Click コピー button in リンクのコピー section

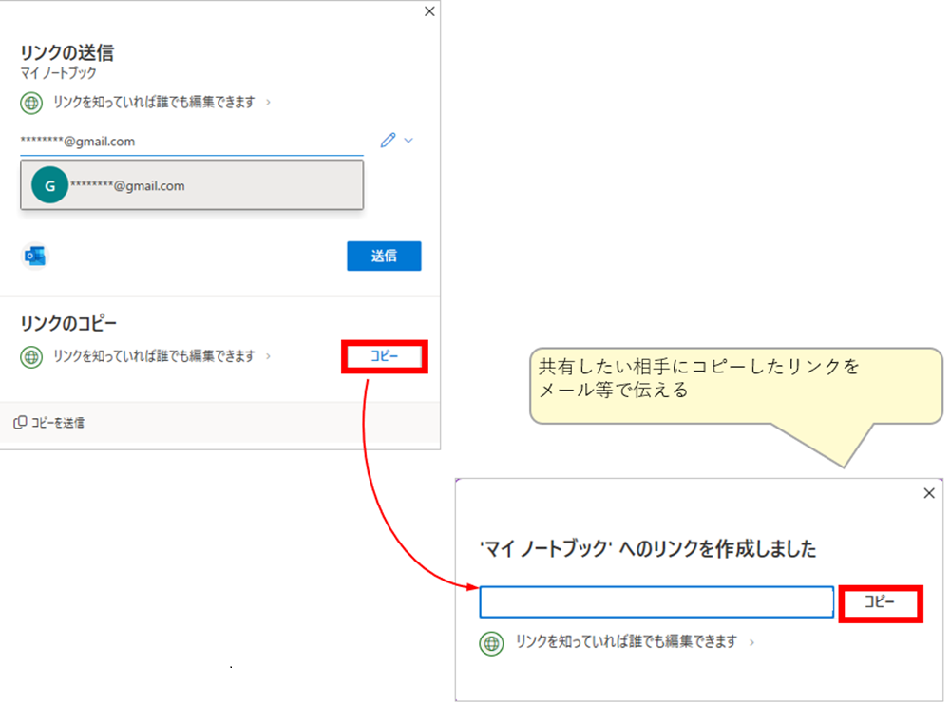click(384, 356)
